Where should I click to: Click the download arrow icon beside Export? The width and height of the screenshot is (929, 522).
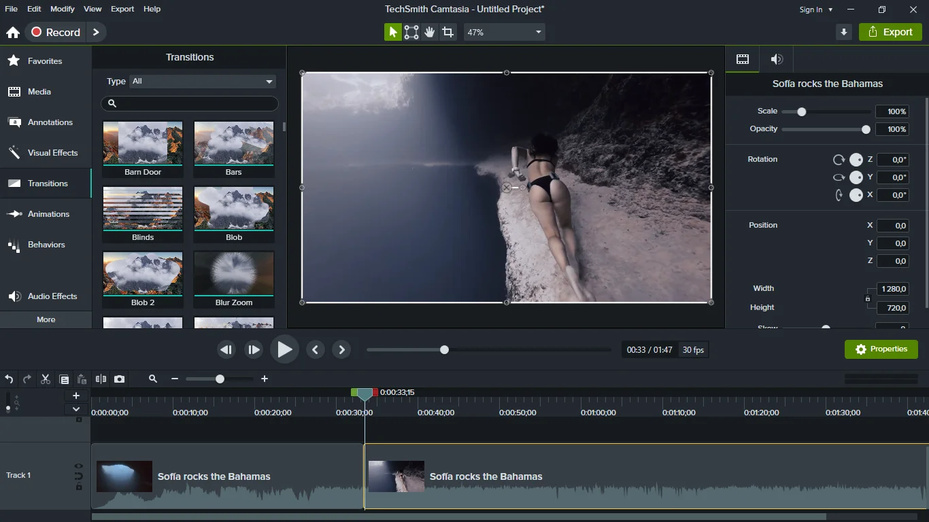pyautogui.click(x=844, y=32)
